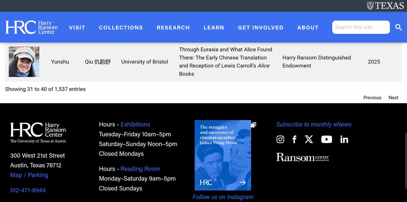This screenshot has width=407, height=202.
Task: Click the Tuesday–Friday 10am–5pm hours line
Action: 135,134
